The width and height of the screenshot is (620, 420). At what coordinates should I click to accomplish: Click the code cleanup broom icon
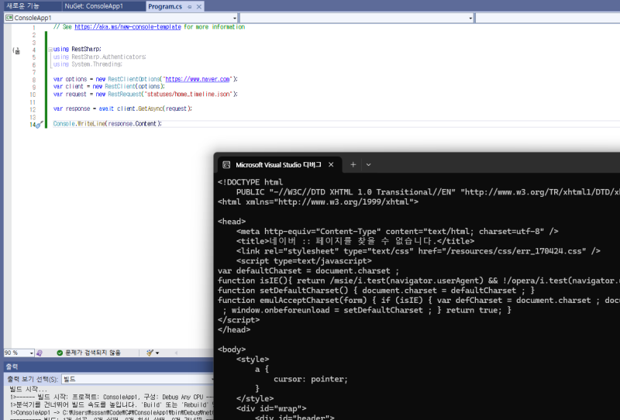(148, 353)
